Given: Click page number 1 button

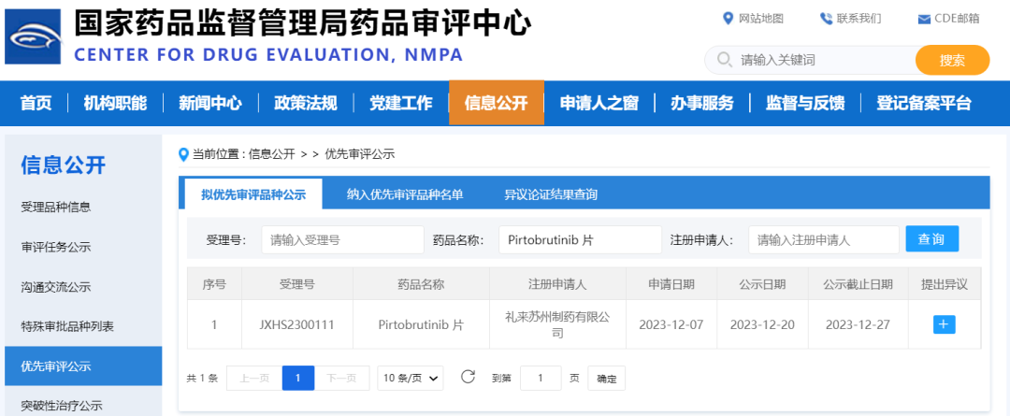Looking at the screenshot, I should pyautogui.click(x=298, y=378).
